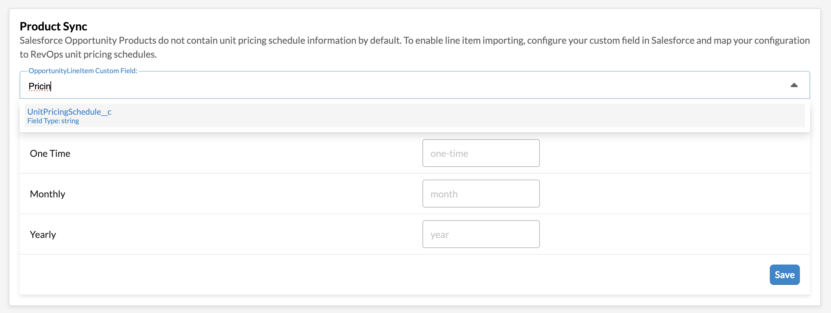Click the 'one-time' placeholder text

click(449, 154)
